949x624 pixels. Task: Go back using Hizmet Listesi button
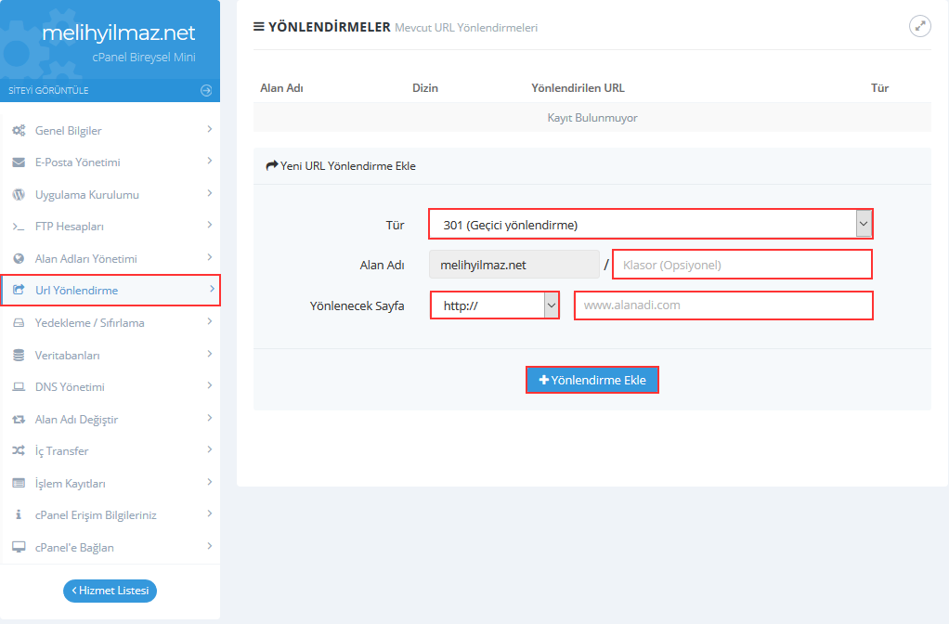pyautogui.click(x=110, y=591)
